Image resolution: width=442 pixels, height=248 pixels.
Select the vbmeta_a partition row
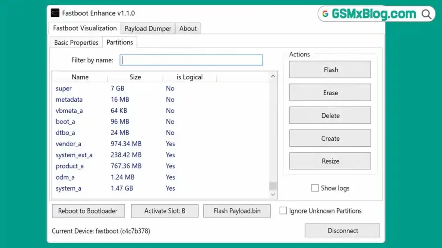pyautogui.click(x=161, y=111)
